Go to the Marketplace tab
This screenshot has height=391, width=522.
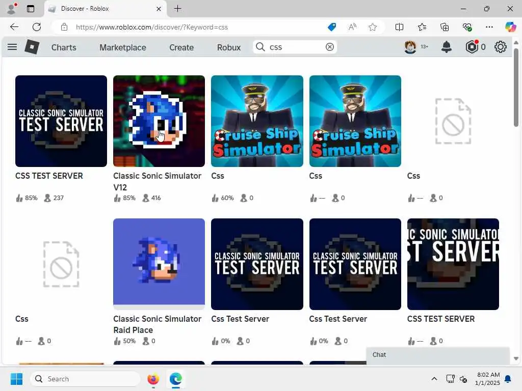tap(122, 47)
